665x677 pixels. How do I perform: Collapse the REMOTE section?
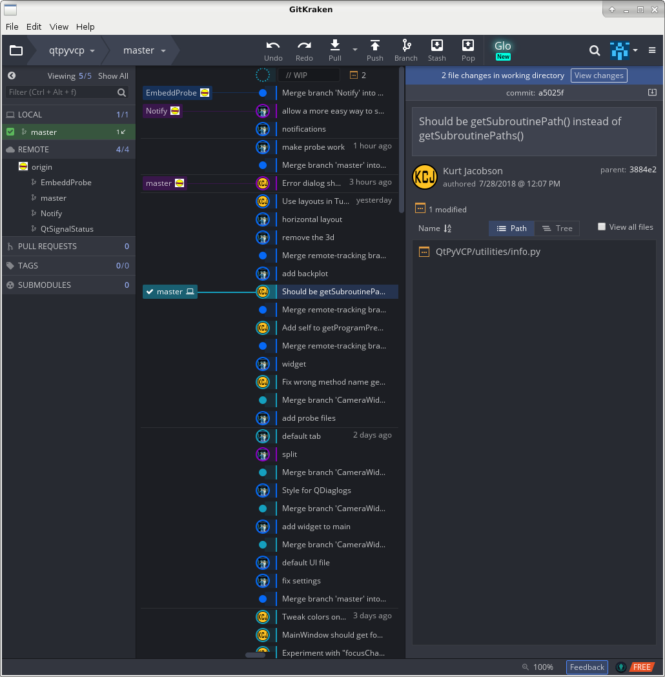click(x=68, y=149)
